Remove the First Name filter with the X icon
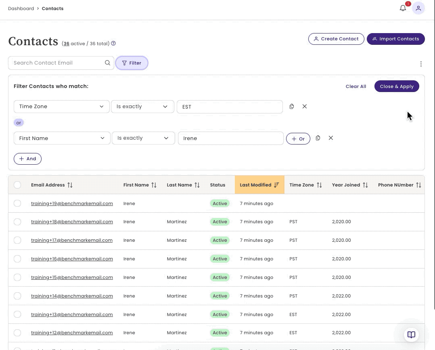The width and height of the screenshot is (435, 350). (330, 138)
